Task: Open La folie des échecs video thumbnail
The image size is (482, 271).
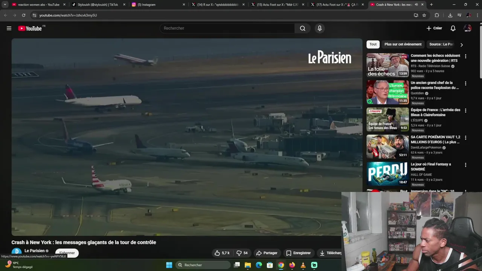Action: click(387, 65)
